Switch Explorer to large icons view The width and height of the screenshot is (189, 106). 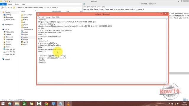(x=187, y=100)
